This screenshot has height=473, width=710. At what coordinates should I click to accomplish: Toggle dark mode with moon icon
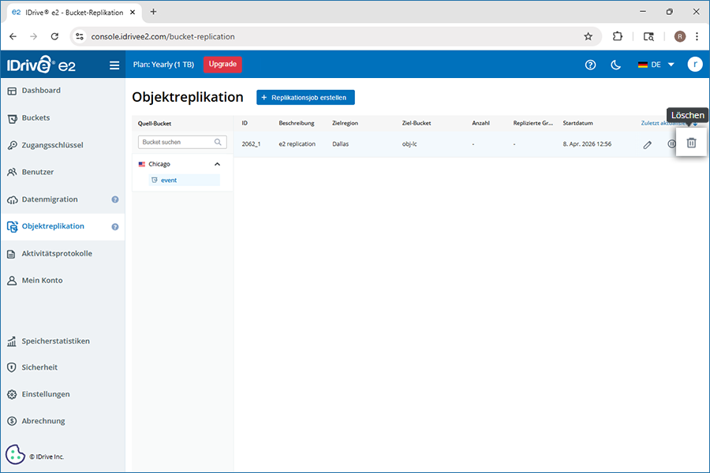click(616, 65)
